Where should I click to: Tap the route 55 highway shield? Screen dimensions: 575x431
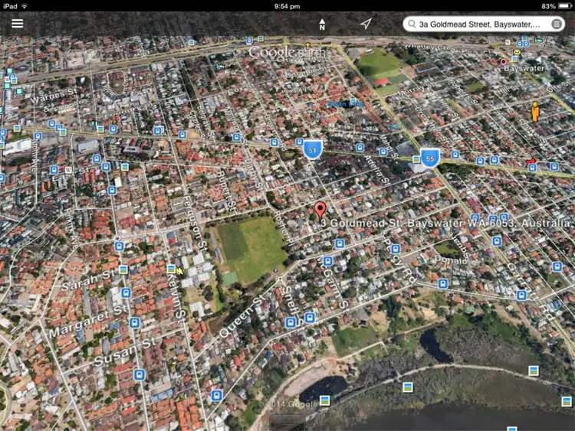click(430, 158)
